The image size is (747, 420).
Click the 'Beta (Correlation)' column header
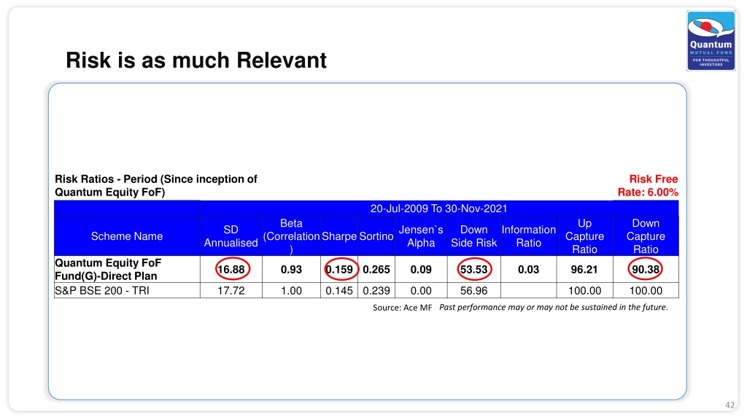[291, 236]
